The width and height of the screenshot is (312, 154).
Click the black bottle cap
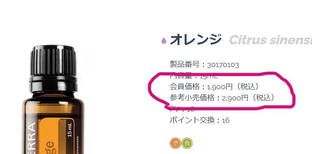click(53, 68)
